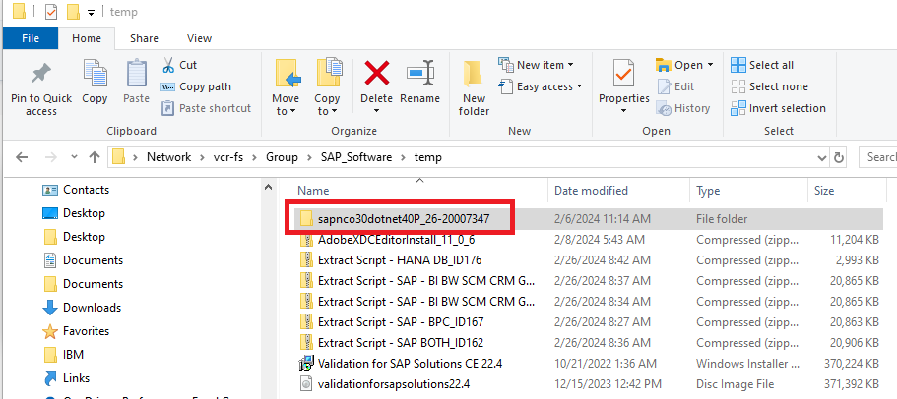
Task: Sort by the Size column header
Action: point(824,191)
